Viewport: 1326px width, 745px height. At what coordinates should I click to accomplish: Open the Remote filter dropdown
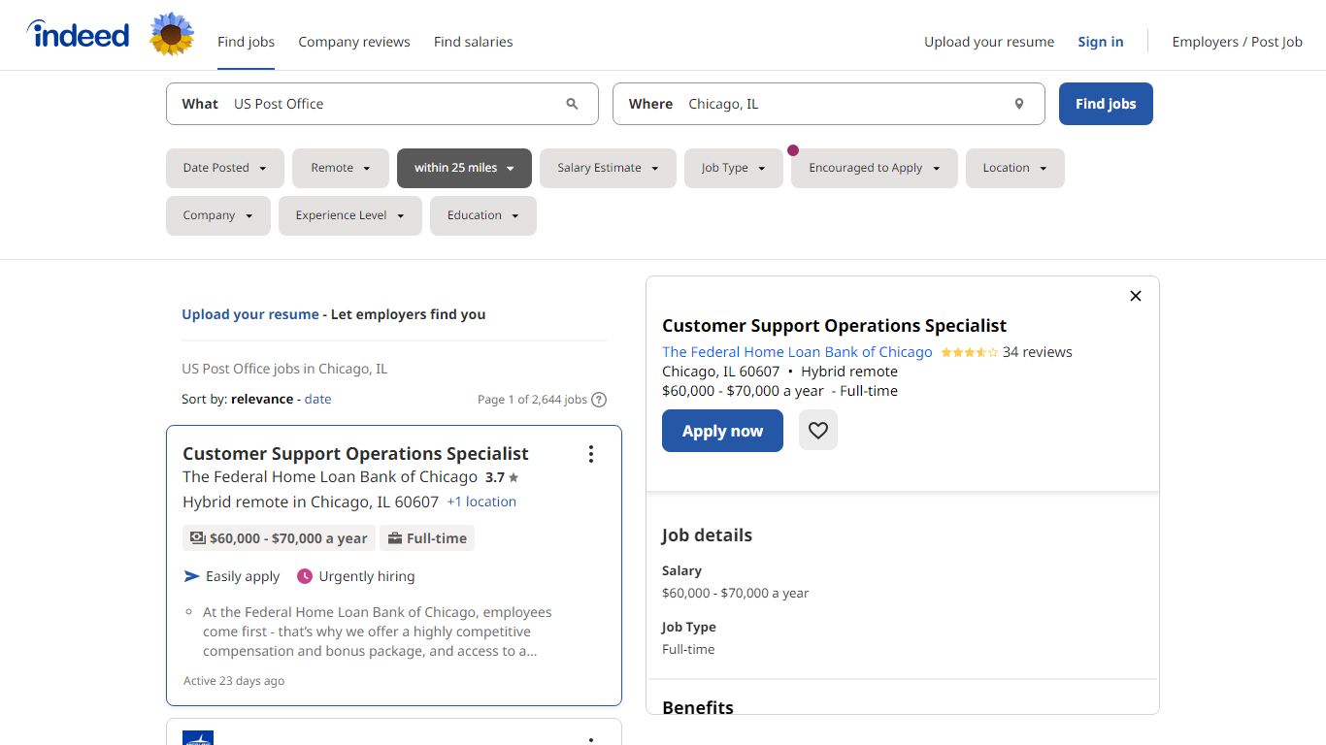341,168
